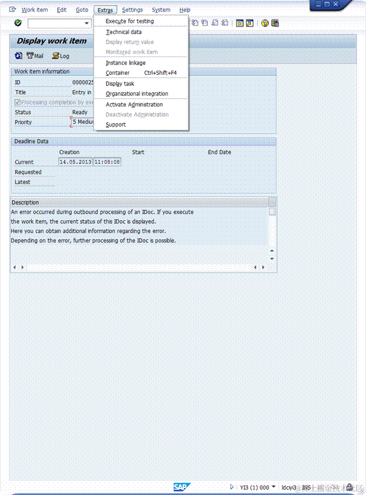Choose Execute for testing
Screen dimensions: 366x495
pos(141,21)
